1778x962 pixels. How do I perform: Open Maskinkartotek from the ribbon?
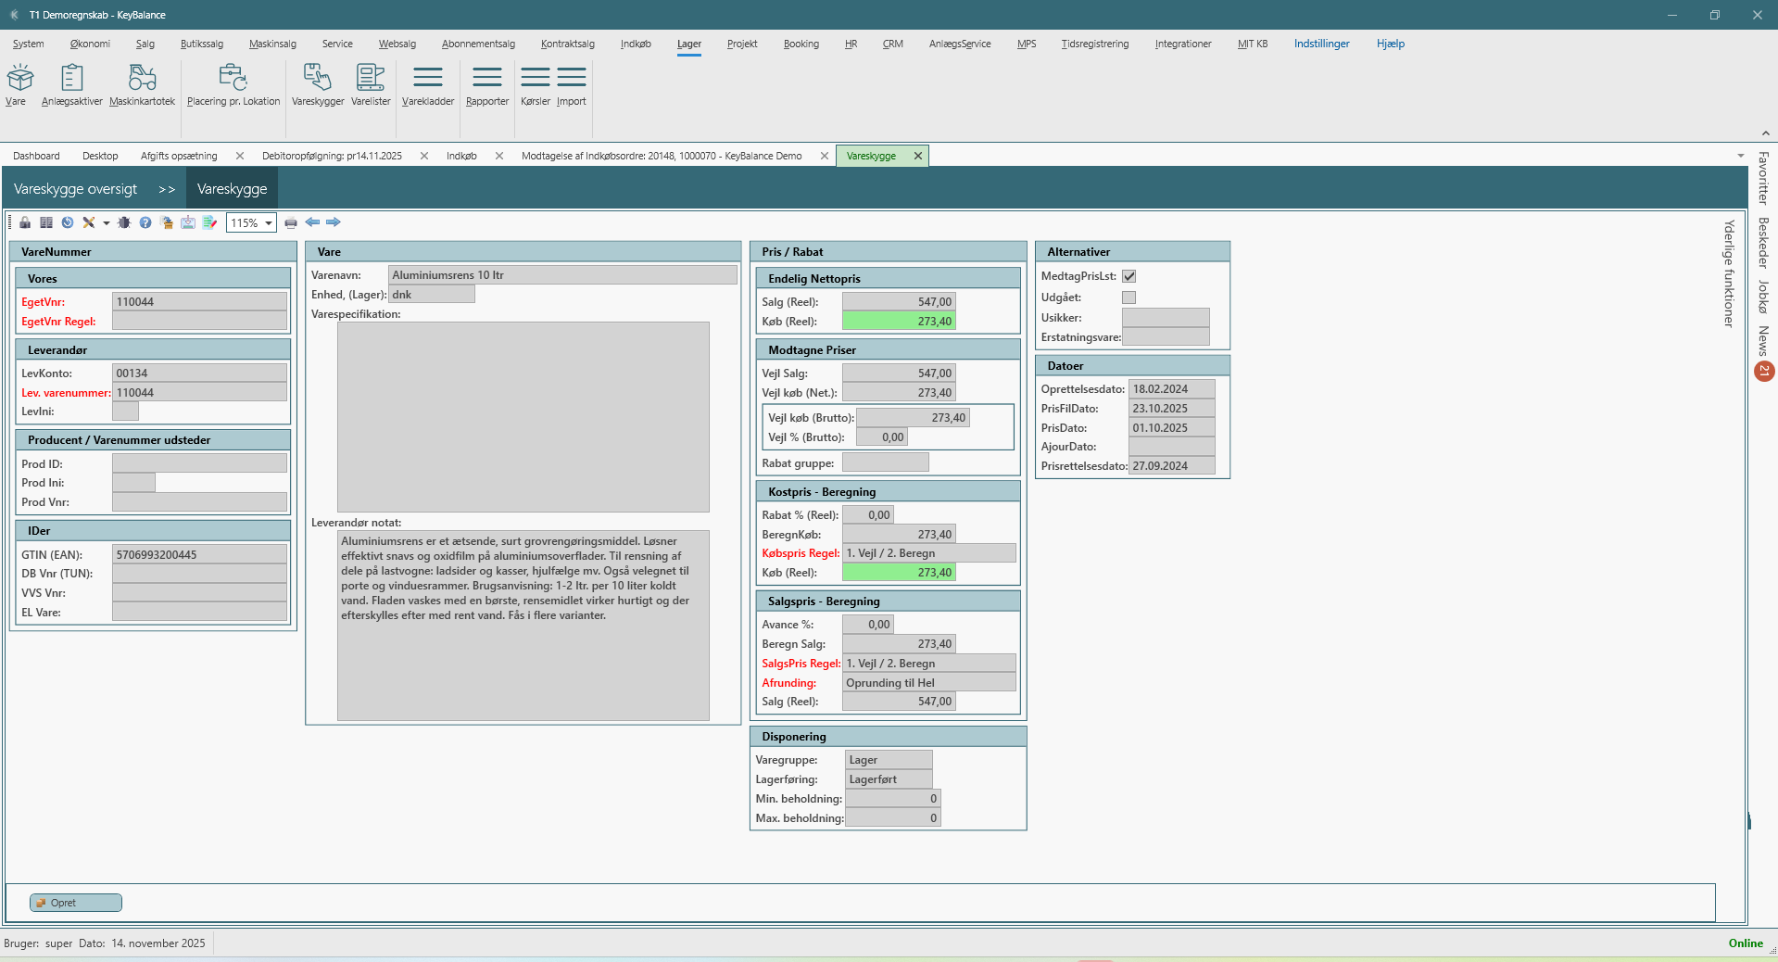click(x=142, y=85)
